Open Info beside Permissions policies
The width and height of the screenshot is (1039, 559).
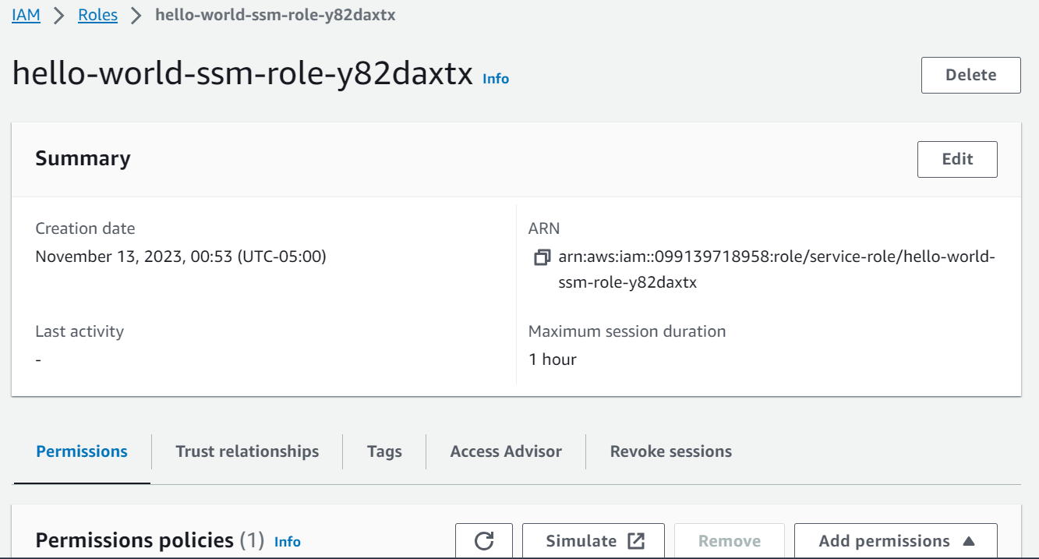[288, 542]
